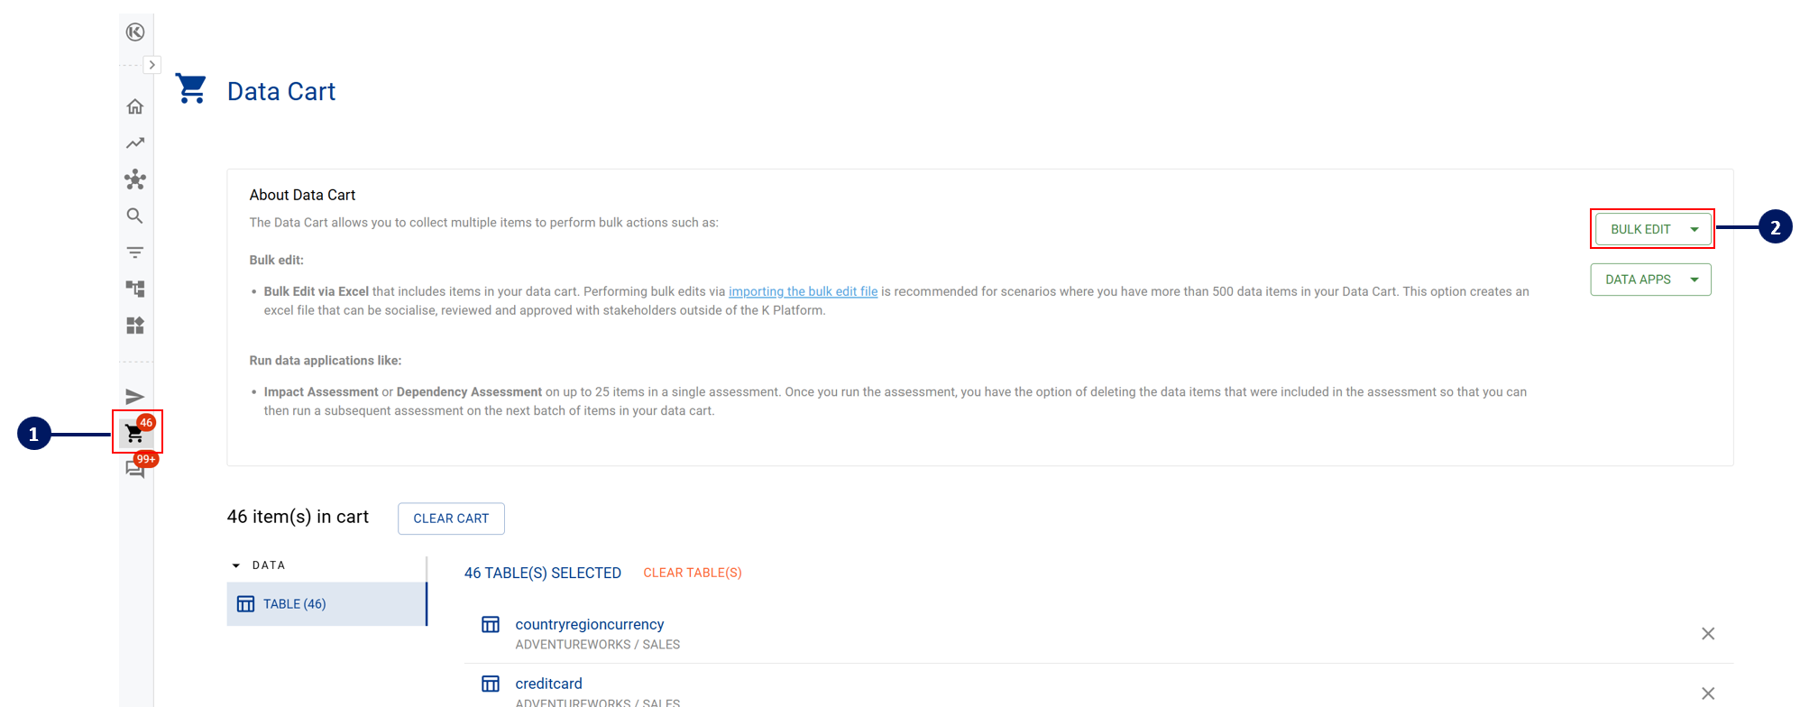Expand the sidebar with chevron arrow
This screenshot has width=1800, height=716.
pos(152,65)
